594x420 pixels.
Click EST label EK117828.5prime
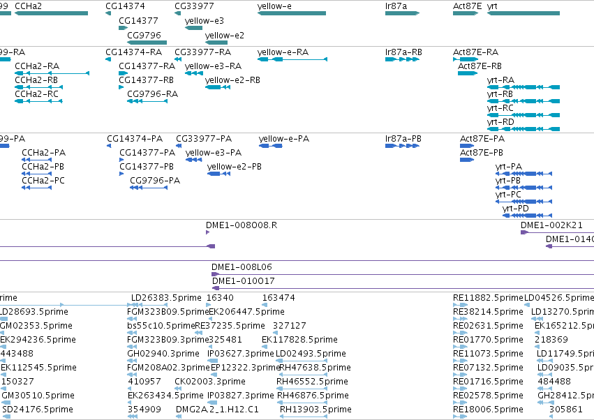tap(299, 340)
